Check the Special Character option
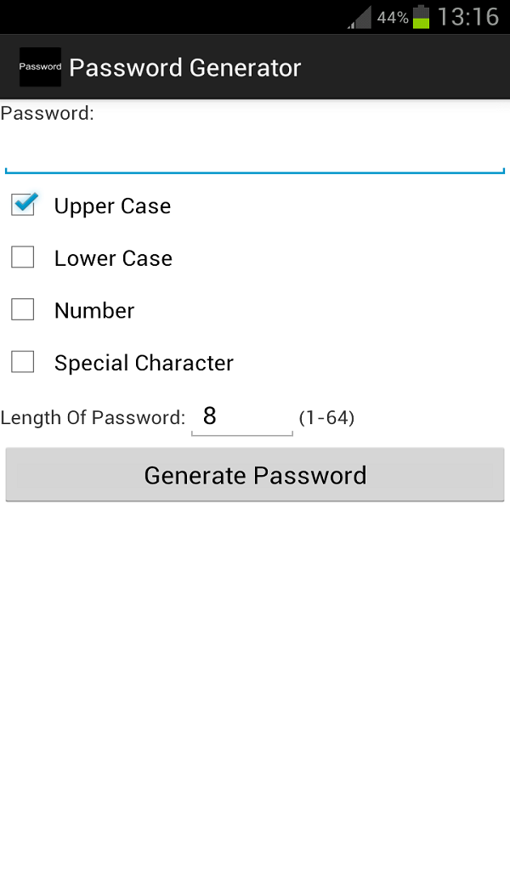 click(22, 362)
